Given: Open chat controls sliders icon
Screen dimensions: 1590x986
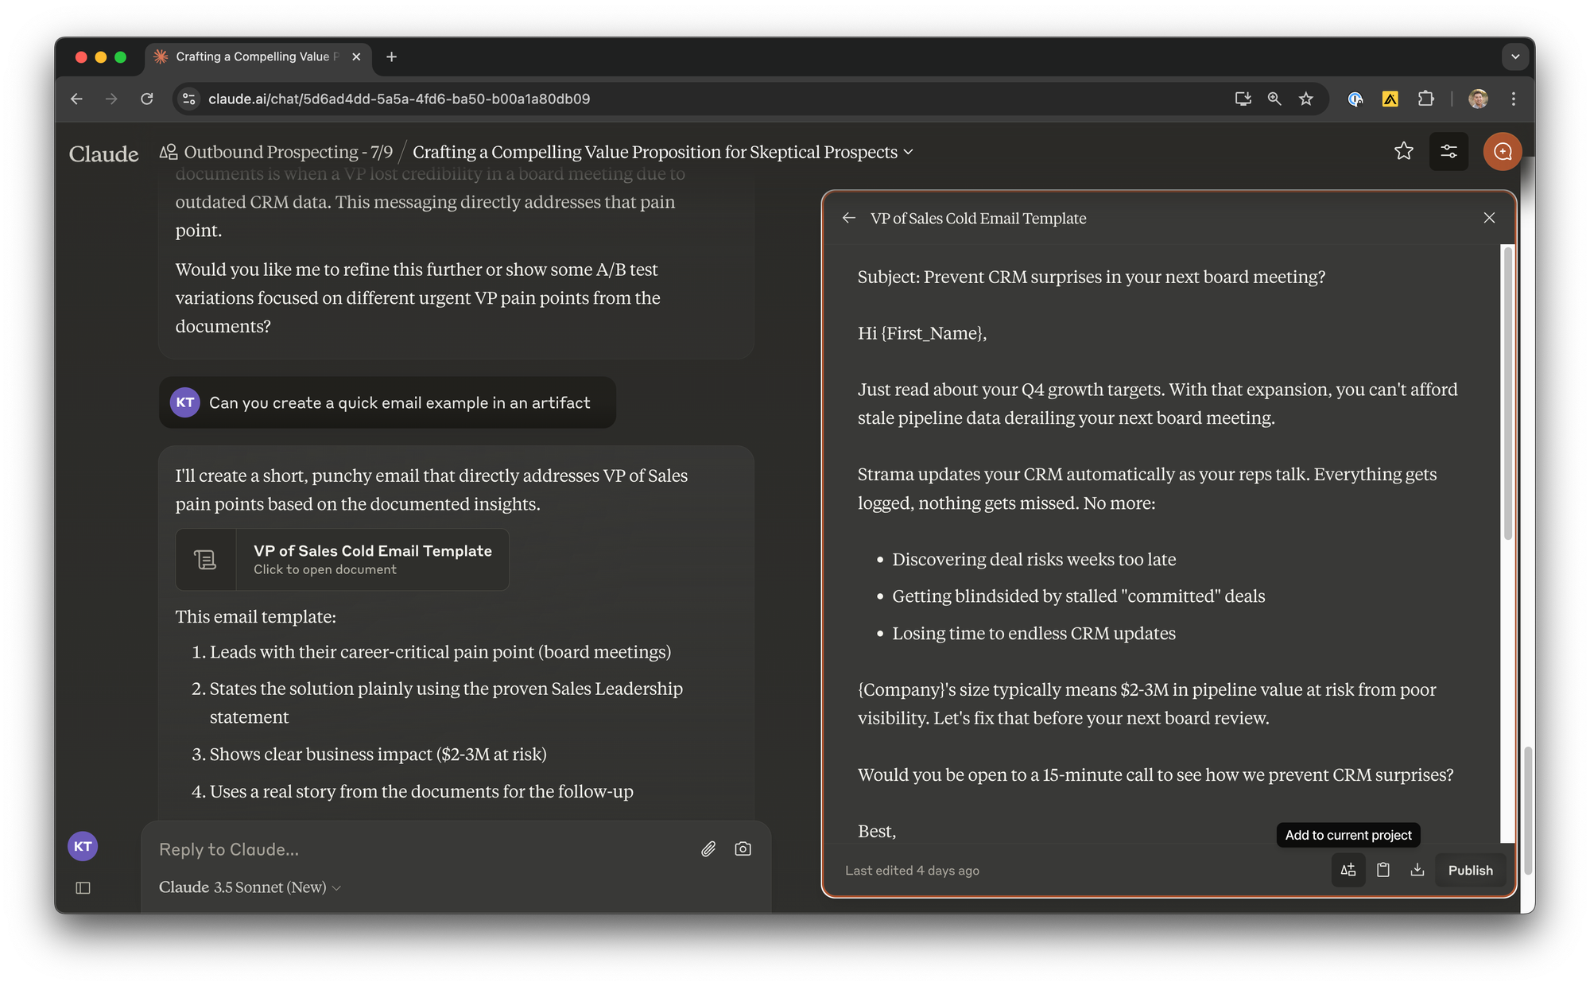Looking at the screenshot, I should tap(1448, 151).
